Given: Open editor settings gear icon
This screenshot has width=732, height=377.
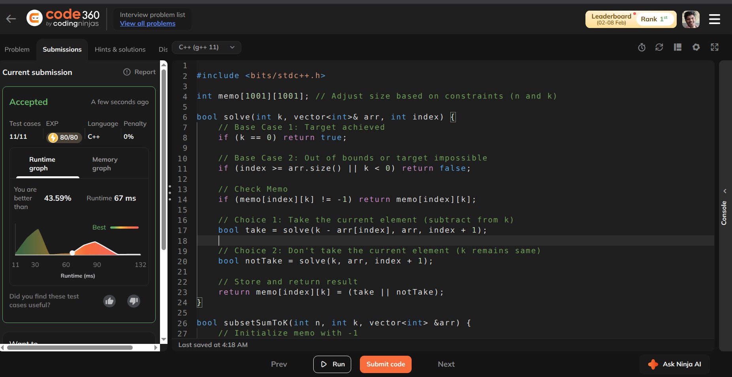Looking at the screenshot, I should (696, 47).
